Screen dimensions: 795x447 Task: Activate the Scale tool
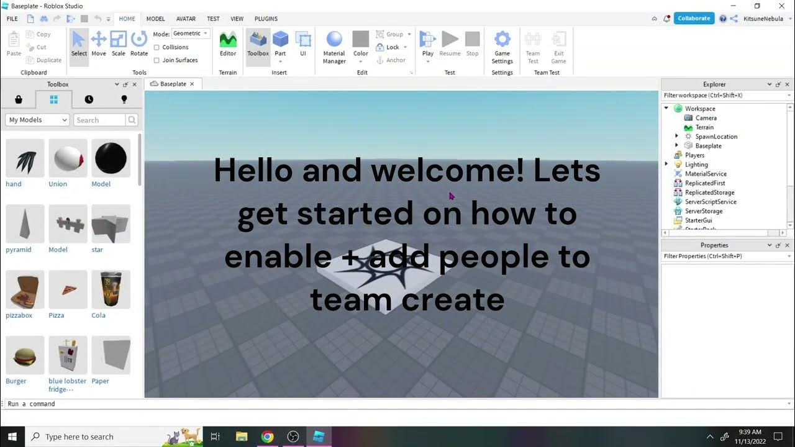coord(118,43)
